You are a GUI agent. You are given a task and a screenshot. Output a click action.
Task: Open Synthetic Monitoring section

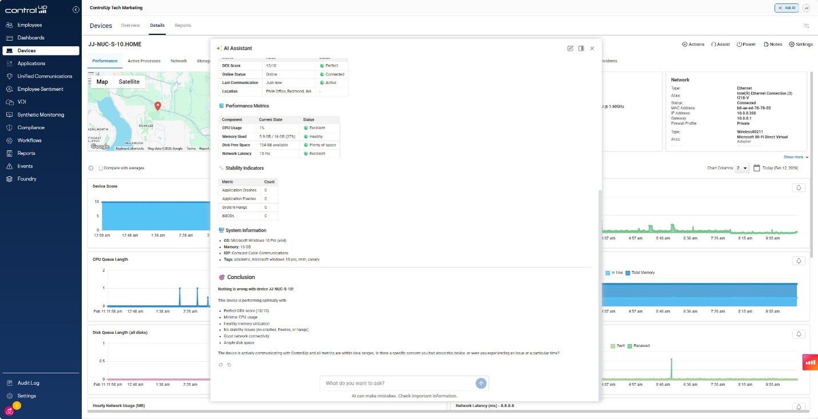click(41, 115)
